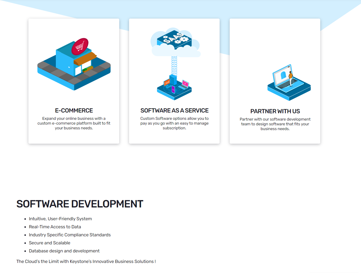361x273 pixels.
Task: Open the E-COMMERCE card heading
Action: click(74, 111)
